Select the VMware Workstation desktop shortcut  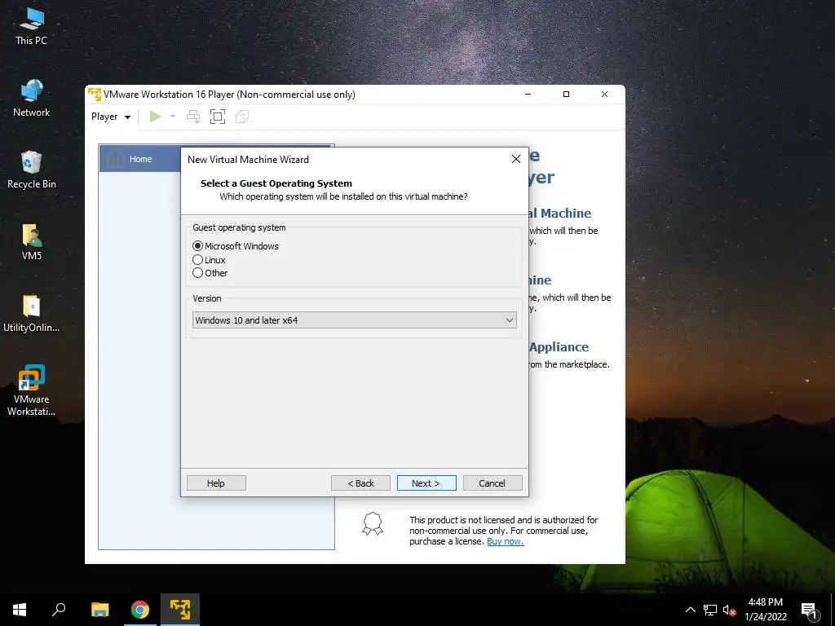(x=32, y=390)
